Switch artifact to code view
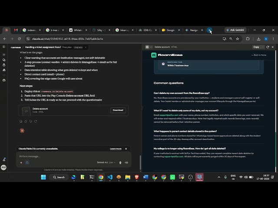This screenshot has width=278, height=208. click(x=151, y=47)
